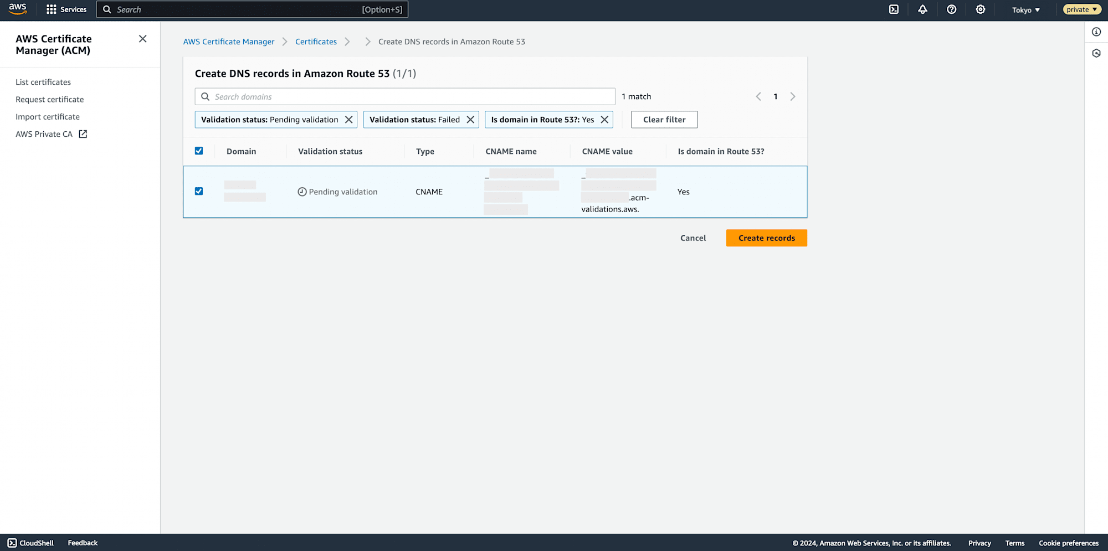Click the Domain column header
This screenshot has width=1108, height=551.
point(241,151)
